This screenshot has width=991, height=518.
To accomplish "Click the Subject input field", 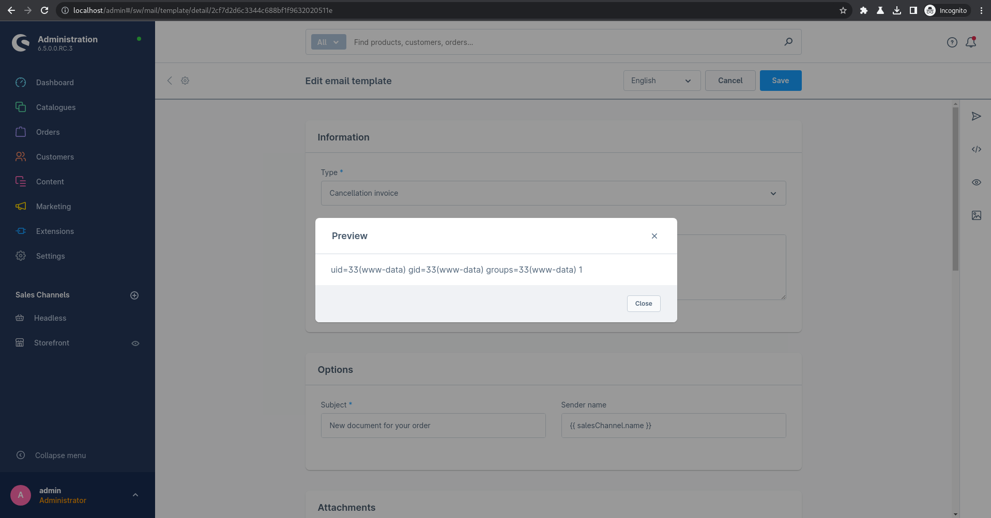I will pyautogui.click(x=433, y=426).
